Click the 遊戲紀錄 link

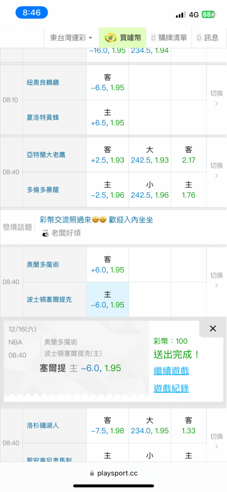coord(171,389)
